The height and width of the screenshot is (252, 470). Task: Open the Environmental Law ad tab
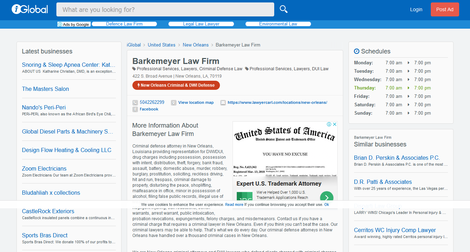coord(278,24)
